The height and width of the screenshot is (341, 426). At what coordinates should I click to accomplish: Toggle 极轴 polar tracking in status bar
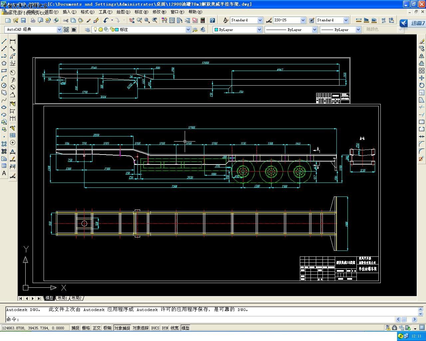(107, 328)
